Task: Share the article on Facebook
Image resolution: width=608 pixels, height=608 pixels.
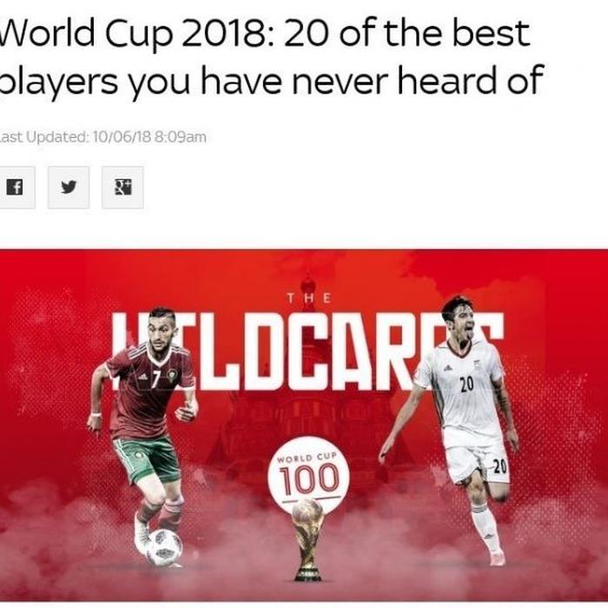Action: (x=16, y=188)
